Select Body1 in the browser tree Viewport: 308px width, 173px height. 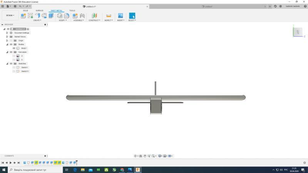[x=24, y=48]
